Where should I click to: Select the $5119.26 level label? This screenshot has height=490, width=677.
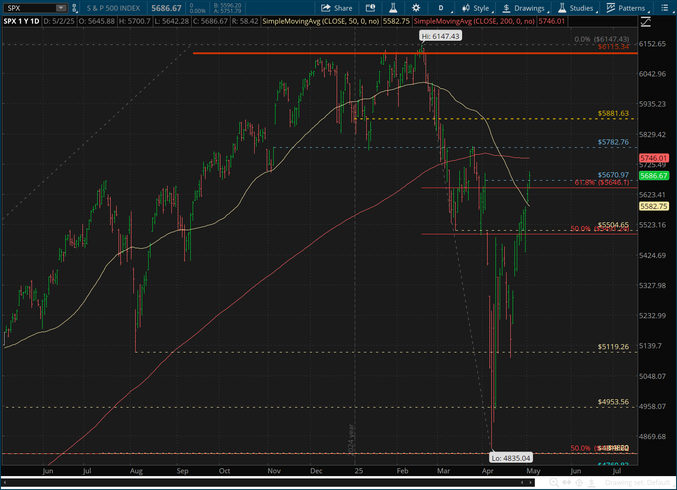613,347
